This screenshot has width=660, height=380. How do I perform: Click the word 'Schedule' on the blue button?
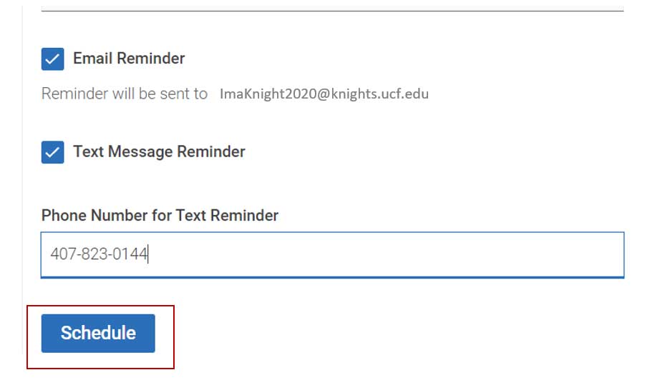98,333
